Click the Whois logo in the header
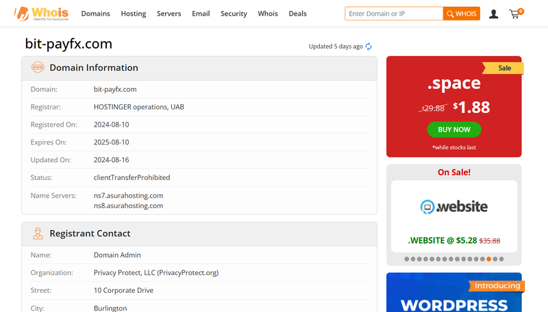The image size is (548, 312). pos(41,14)
